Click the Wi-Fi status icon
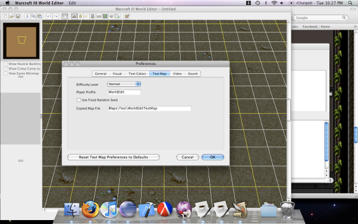Image resolution: width=358 pixels, height=224 pixels. [274, 3]
